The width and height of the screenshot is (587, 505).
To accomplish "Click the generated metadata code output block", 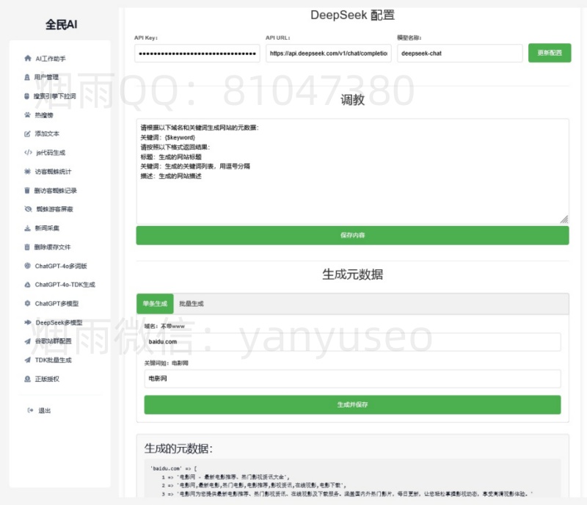I will [x=352, y=479].
